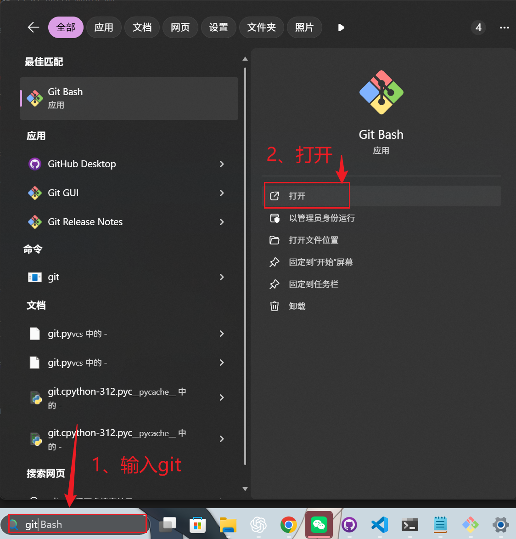Switch to the 文档 filter tab
The width and height of the screenshot is (516, 539).
click(x=142, y=27)
